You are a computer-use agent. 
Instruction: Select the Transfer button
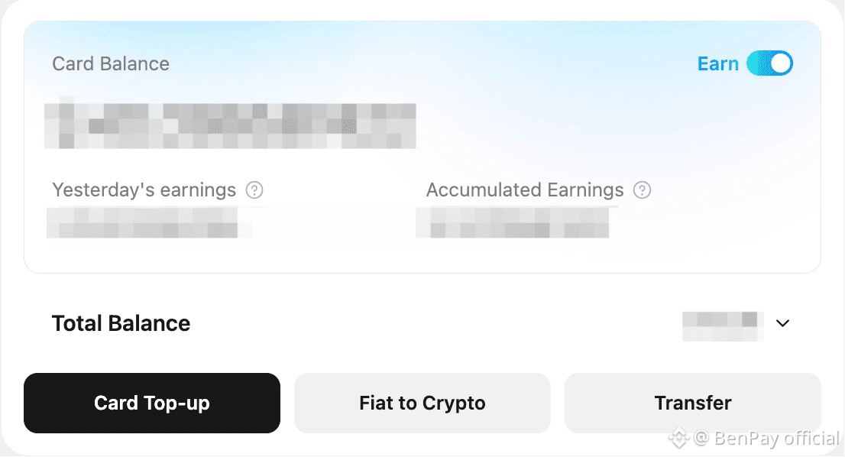click(x=692, y=403)
